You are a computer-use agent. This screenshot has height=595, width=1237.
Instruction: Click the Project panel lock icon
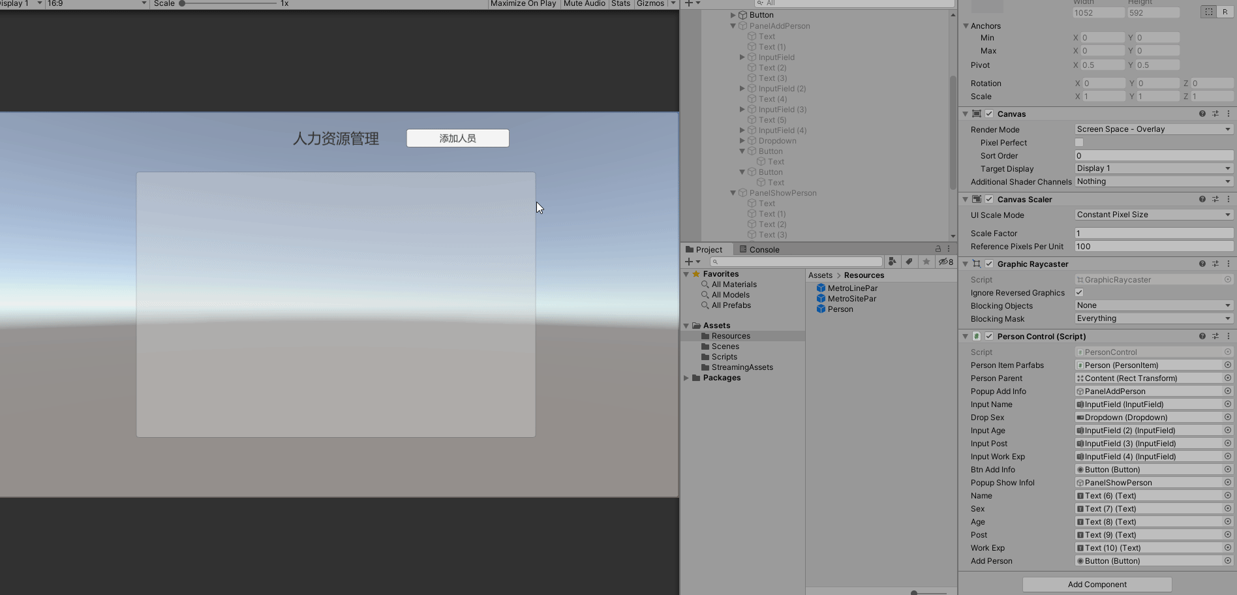point(938,249)
